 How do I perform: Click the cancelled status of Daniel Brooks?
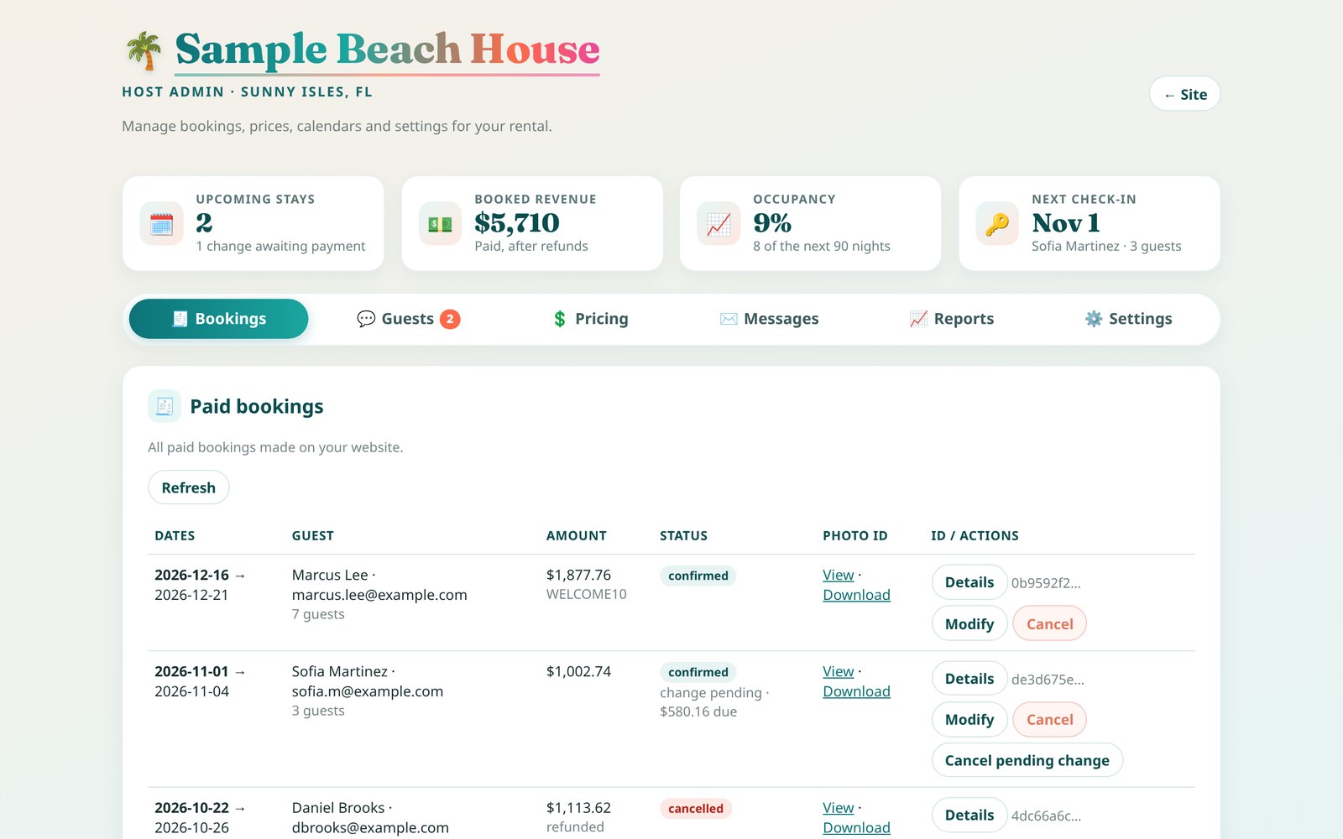pyautogui.click(x=696, y=809)
